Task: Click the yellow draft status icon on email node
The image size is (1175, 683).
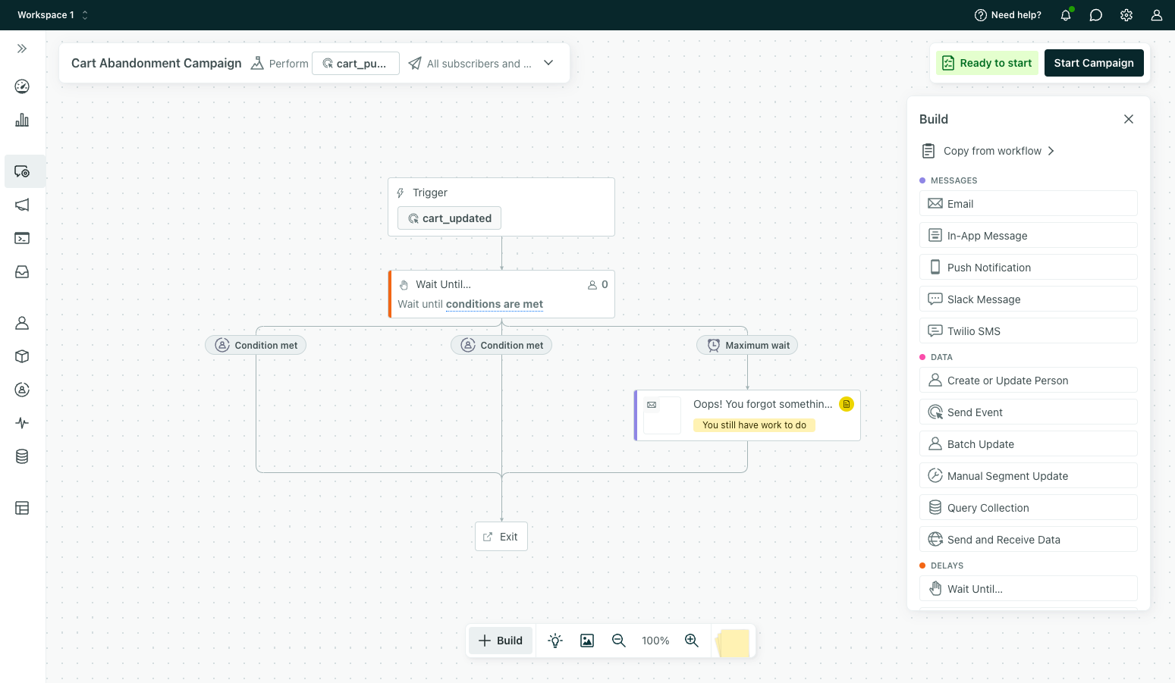Action: [x=847, y=404]
